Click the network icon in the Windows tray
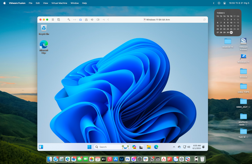 [184, 147]
